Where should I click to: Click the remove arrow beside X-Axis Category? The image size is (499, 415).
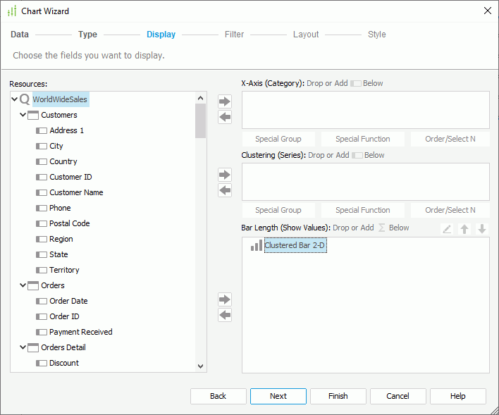pyautogui.click(x=225, y=117)
